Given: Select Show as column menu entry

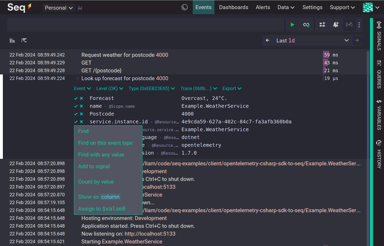Looking at the screenshot, I should pos(99,197).
